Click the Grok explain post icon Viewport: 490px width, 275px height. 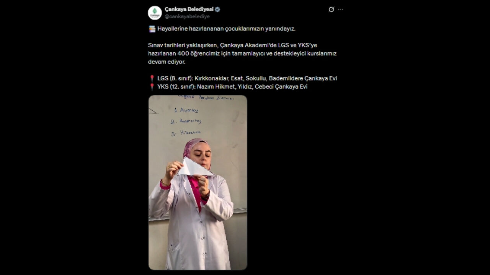331,10
